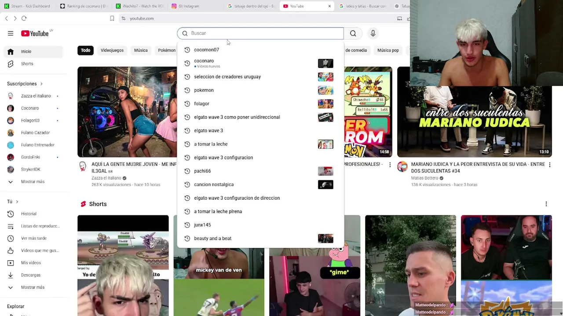The image size is (563, 316).
Task: Choose suggestion 'folagor'
Action: coord(260,104)
